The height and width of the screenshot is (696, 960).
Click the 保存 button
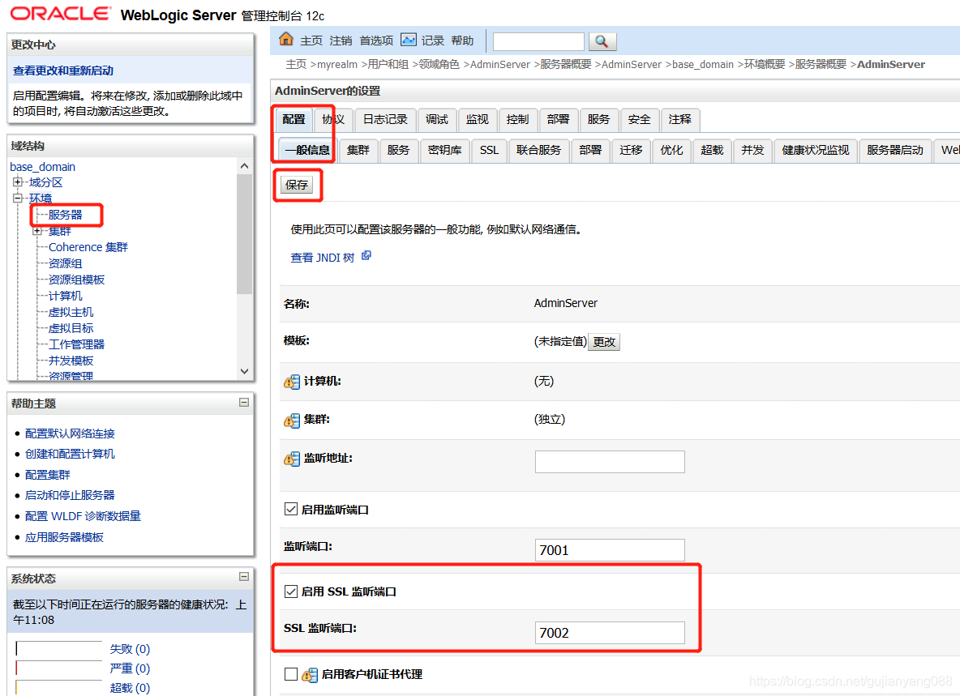[x=297, y=185]
